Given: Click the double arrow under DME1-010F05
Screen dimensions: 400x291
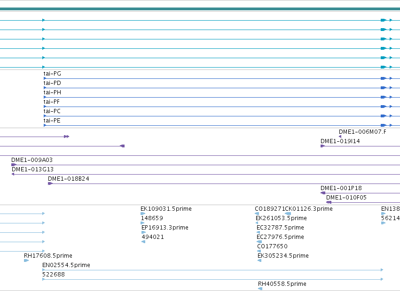Looking at the screenshot, I should pos(329,202).
